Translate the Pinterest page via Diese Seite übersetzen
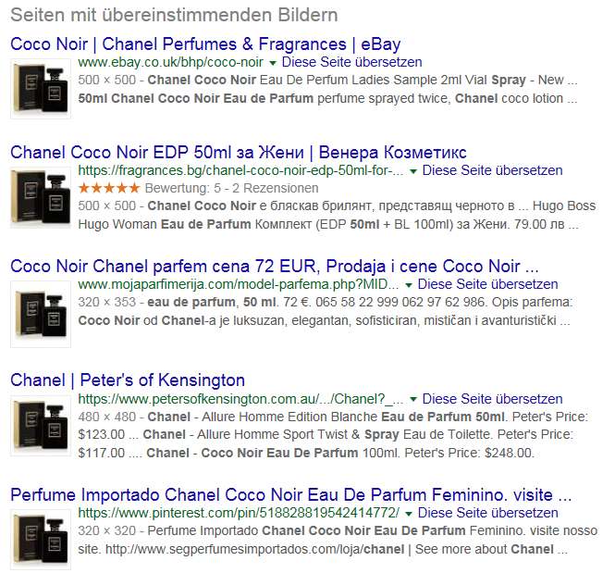The width and height of the screenshot is (615, 573). point(487,512)
